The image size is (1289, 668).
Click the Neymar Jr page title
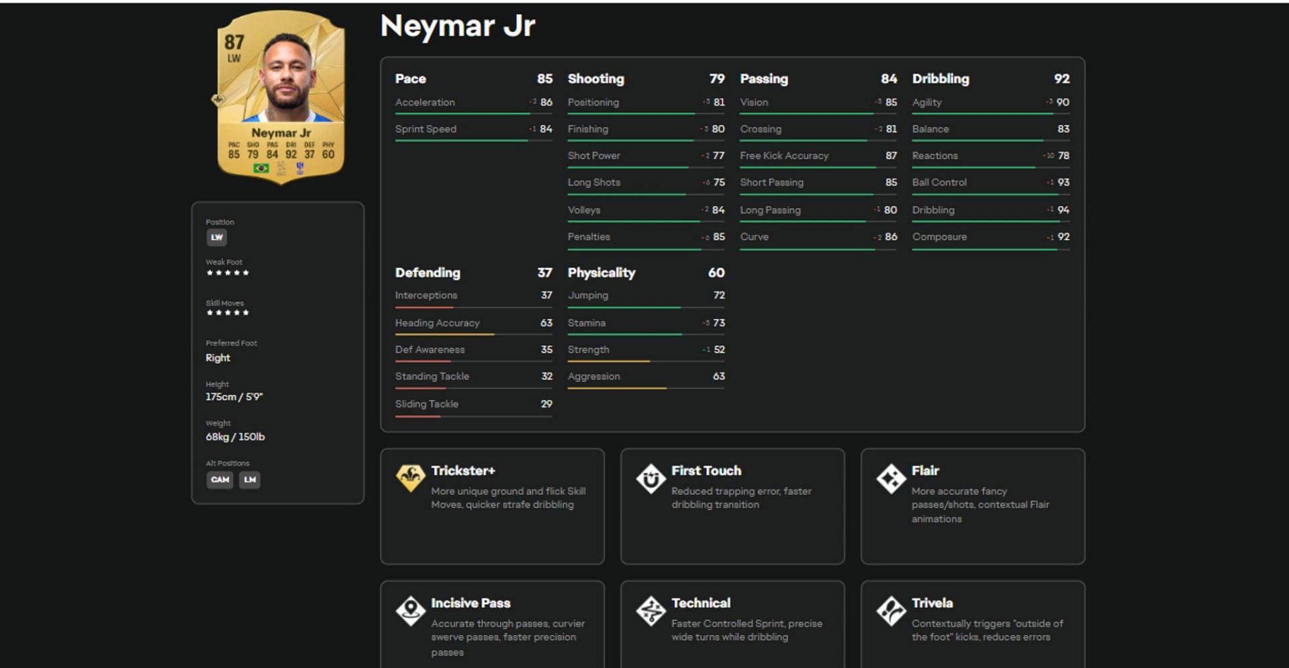pos(457,27)
